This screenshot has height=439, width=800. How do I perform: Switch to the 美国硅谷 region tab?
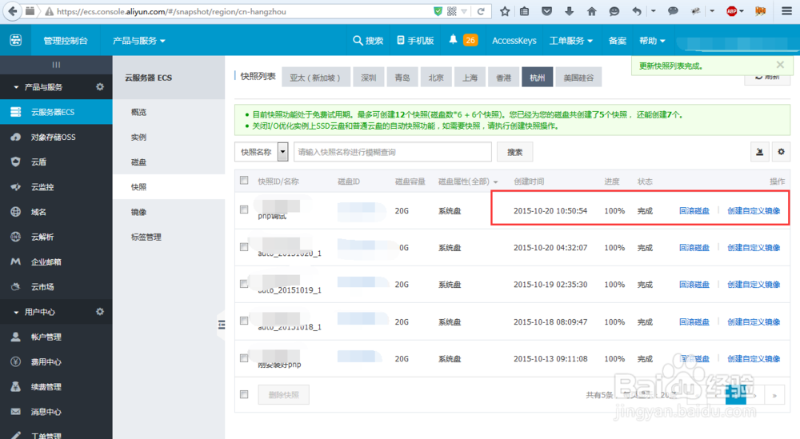coord(578,78)
